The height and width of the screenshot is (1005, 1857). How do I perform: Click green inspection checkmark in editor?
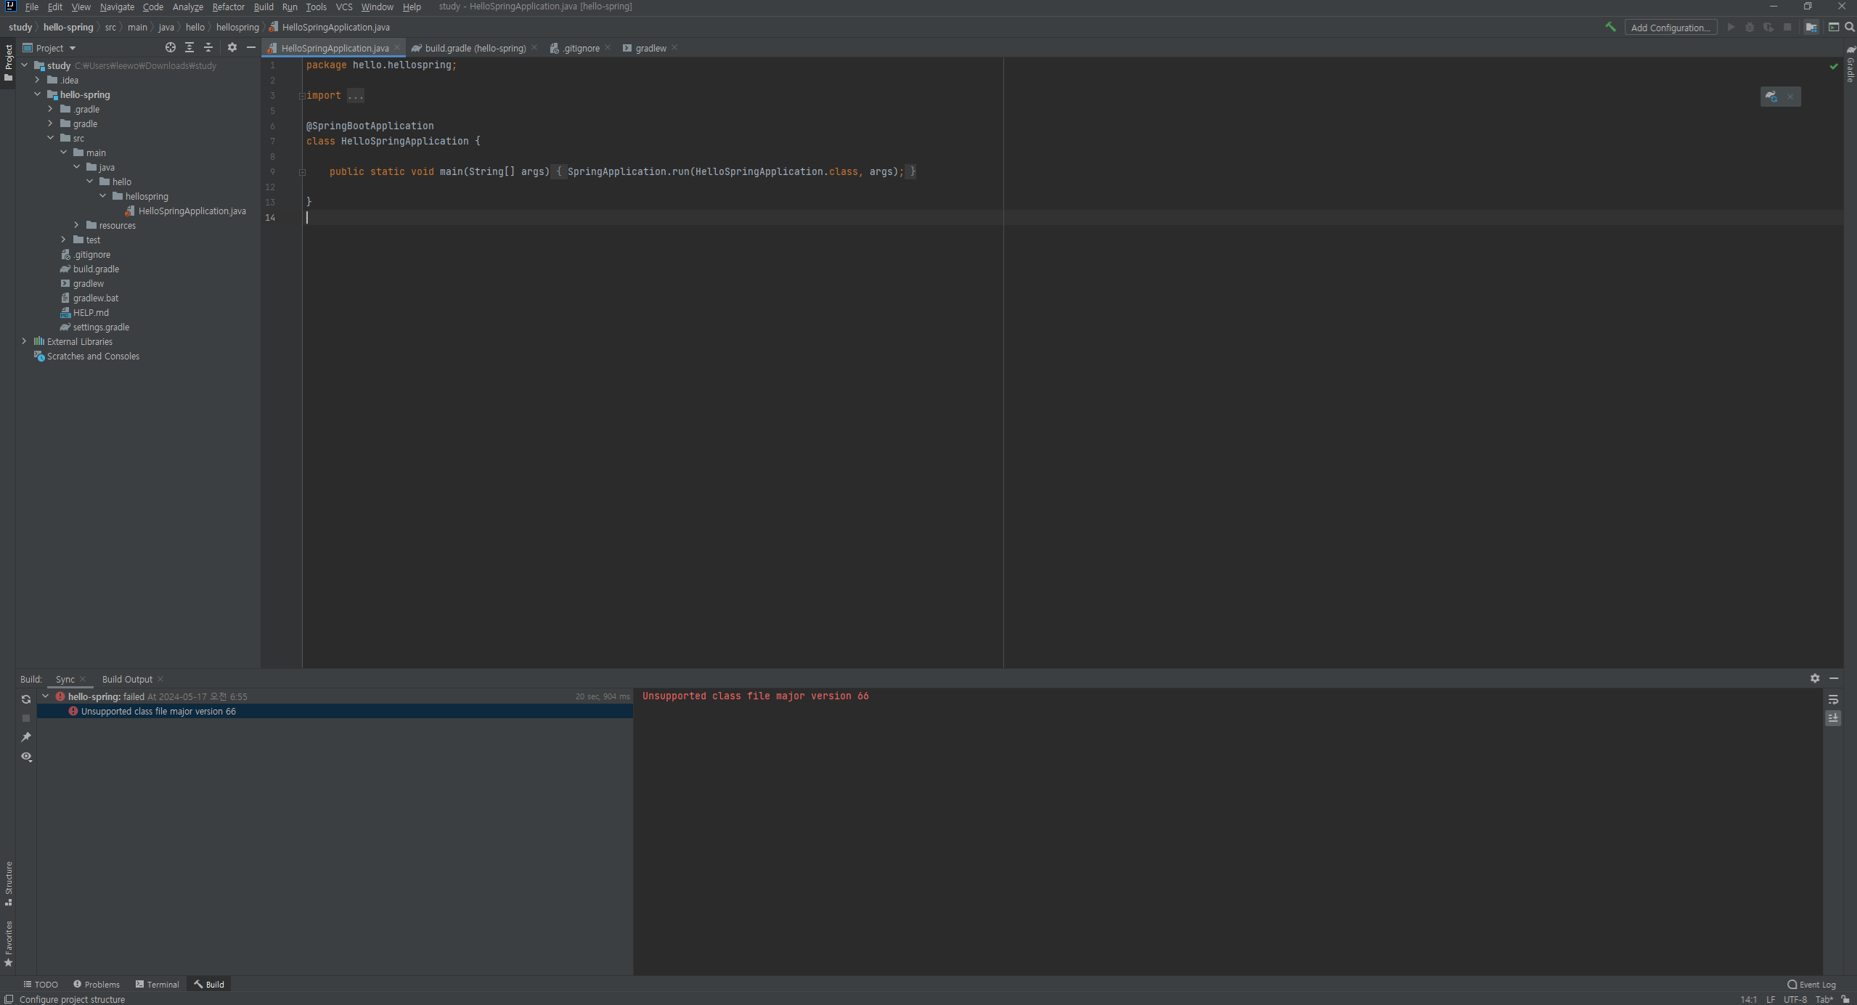tap(1834, 66)
